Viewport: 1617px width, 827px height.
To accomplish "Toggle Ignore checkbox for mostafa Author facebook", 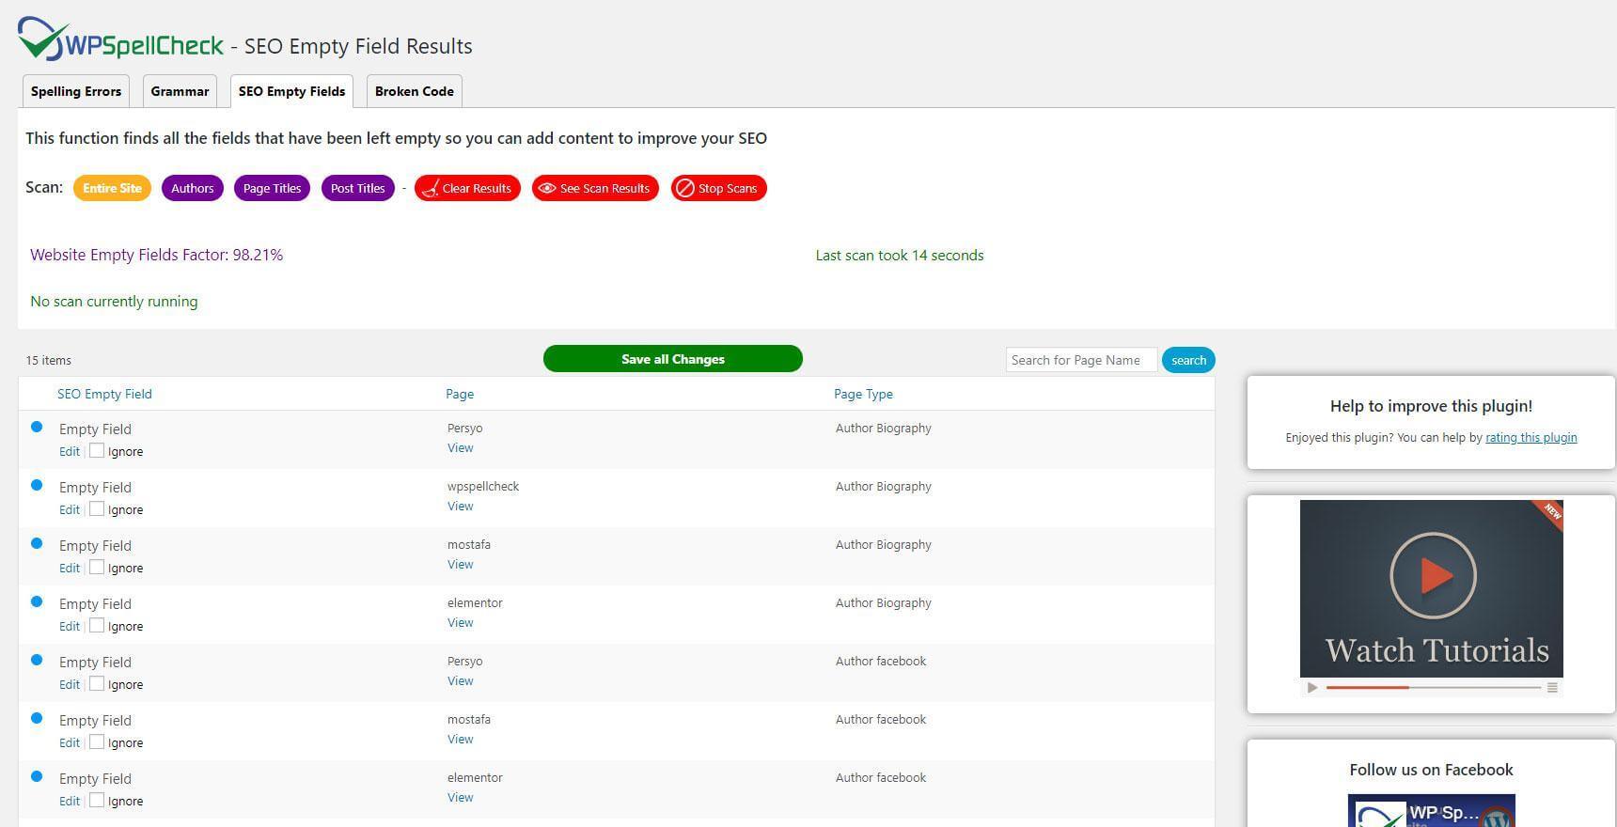I will coord(97,741).
